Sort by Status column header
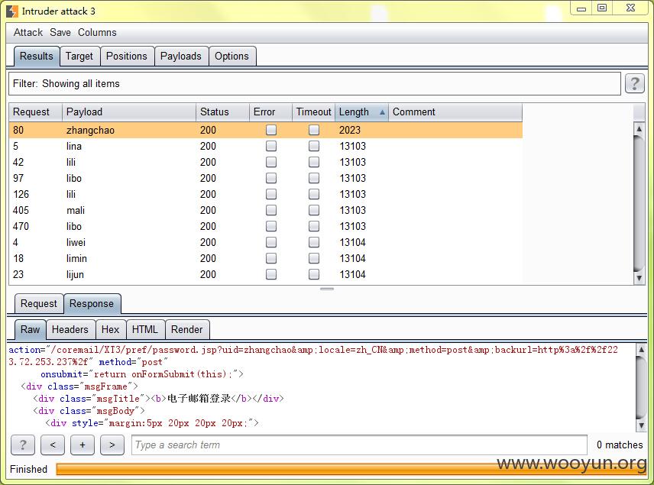This screenshot has height=485, width=654. (x=222, y=112)
